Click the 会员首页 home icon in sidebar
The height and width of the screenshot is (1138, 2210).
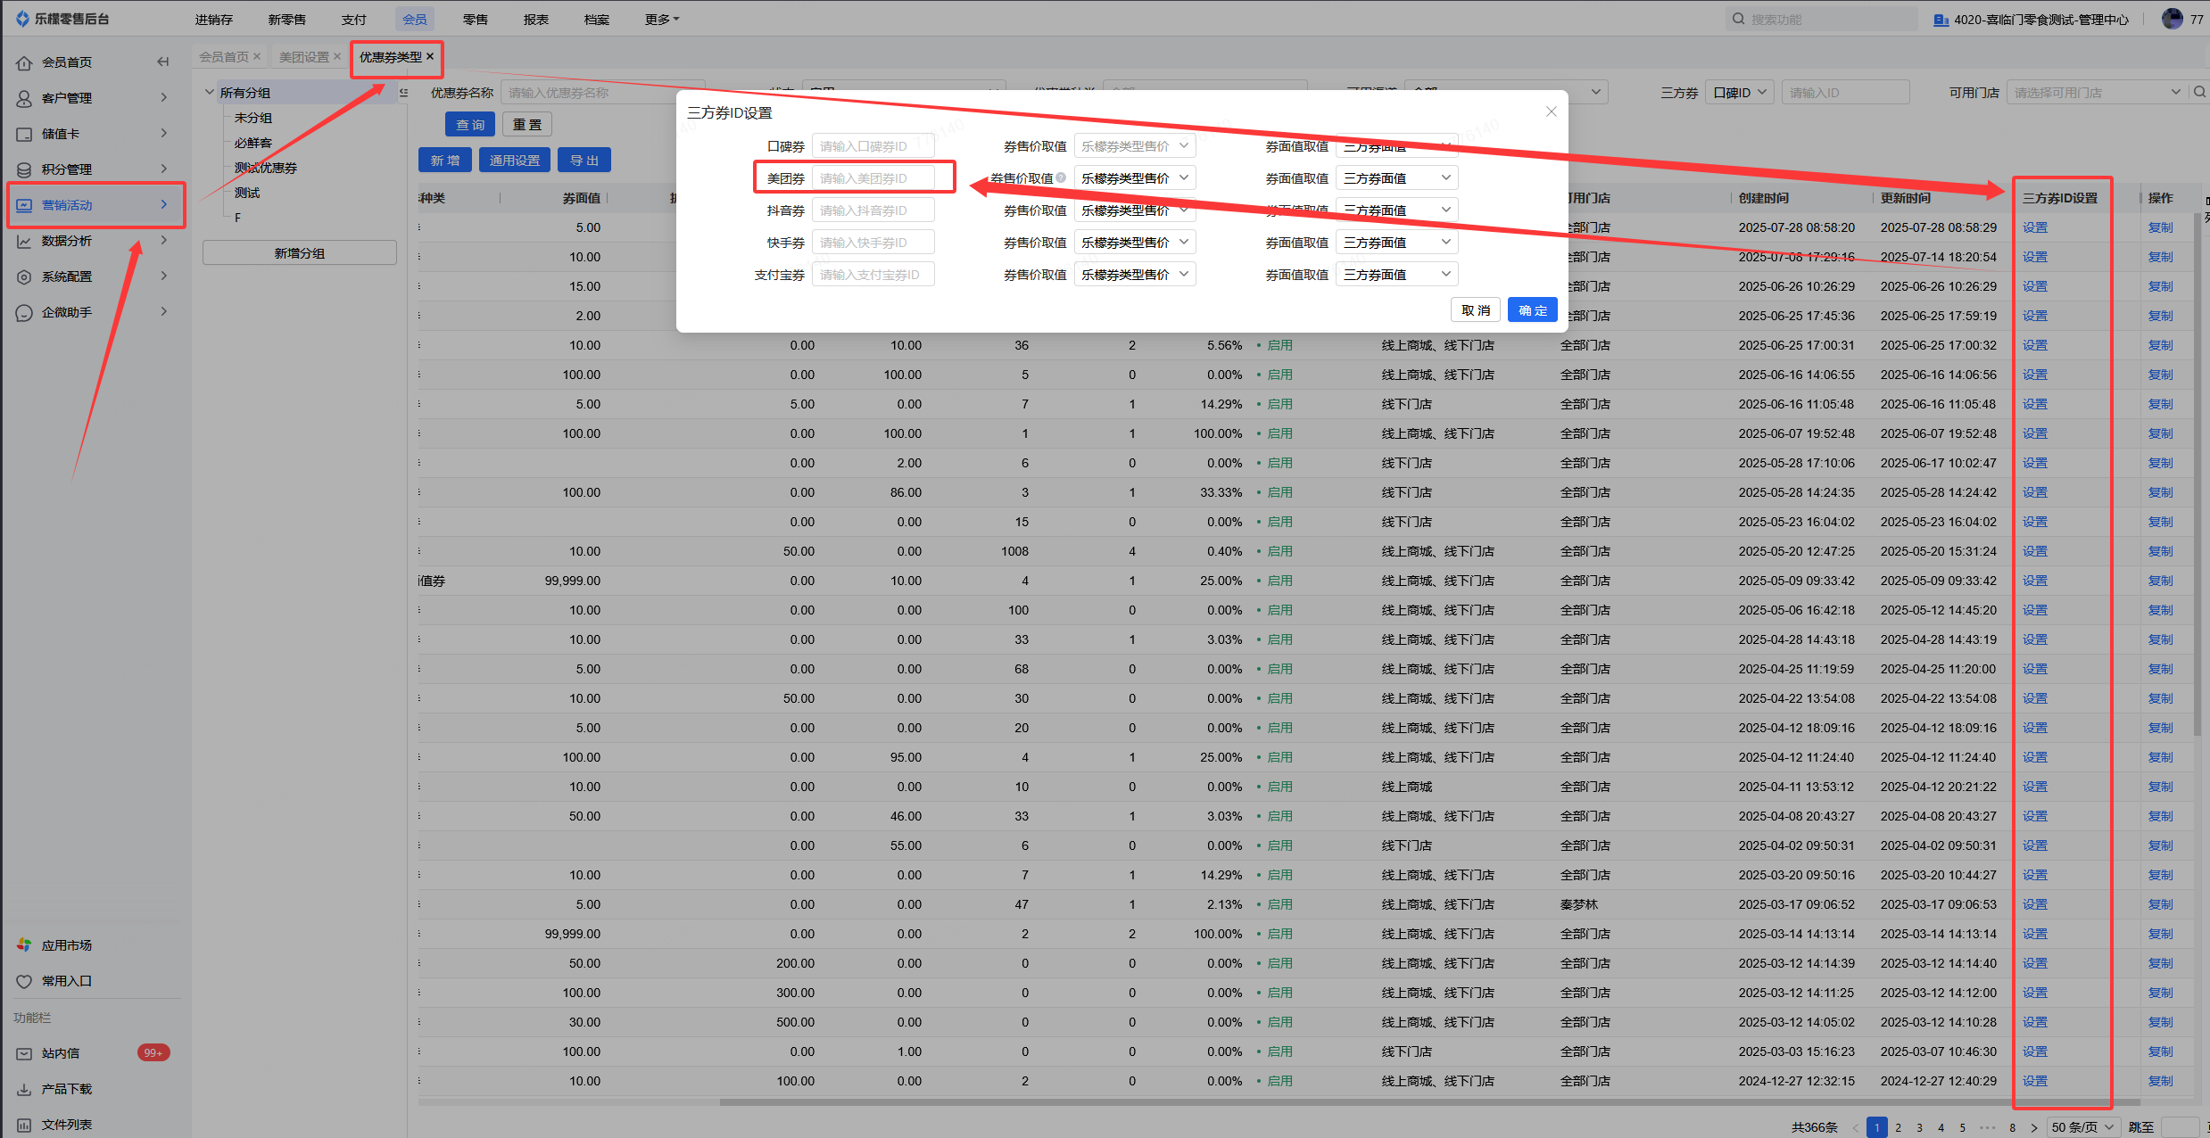[24, 62]
